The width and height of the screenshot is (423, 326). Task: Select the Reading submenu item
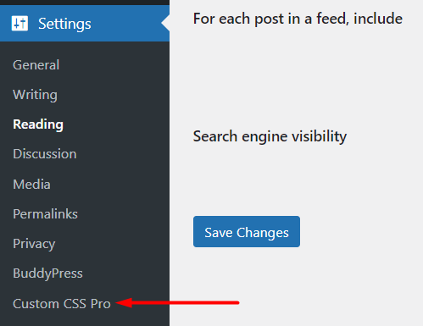pos(38,124)
